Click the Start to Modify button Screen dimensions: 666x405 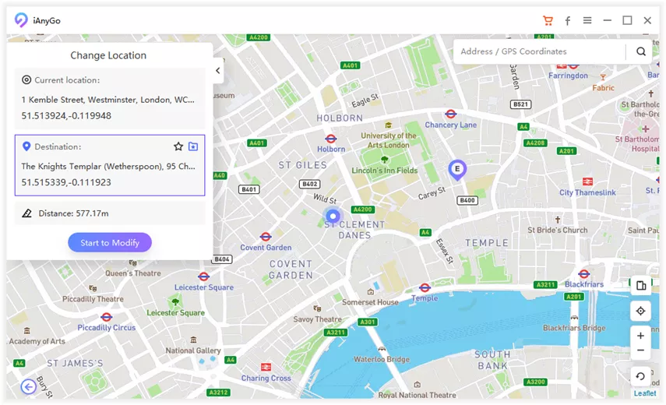pos(110,242)
